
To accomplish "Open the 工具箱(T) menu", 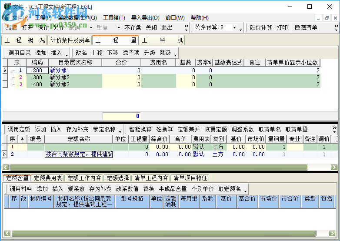I will 114,18.
